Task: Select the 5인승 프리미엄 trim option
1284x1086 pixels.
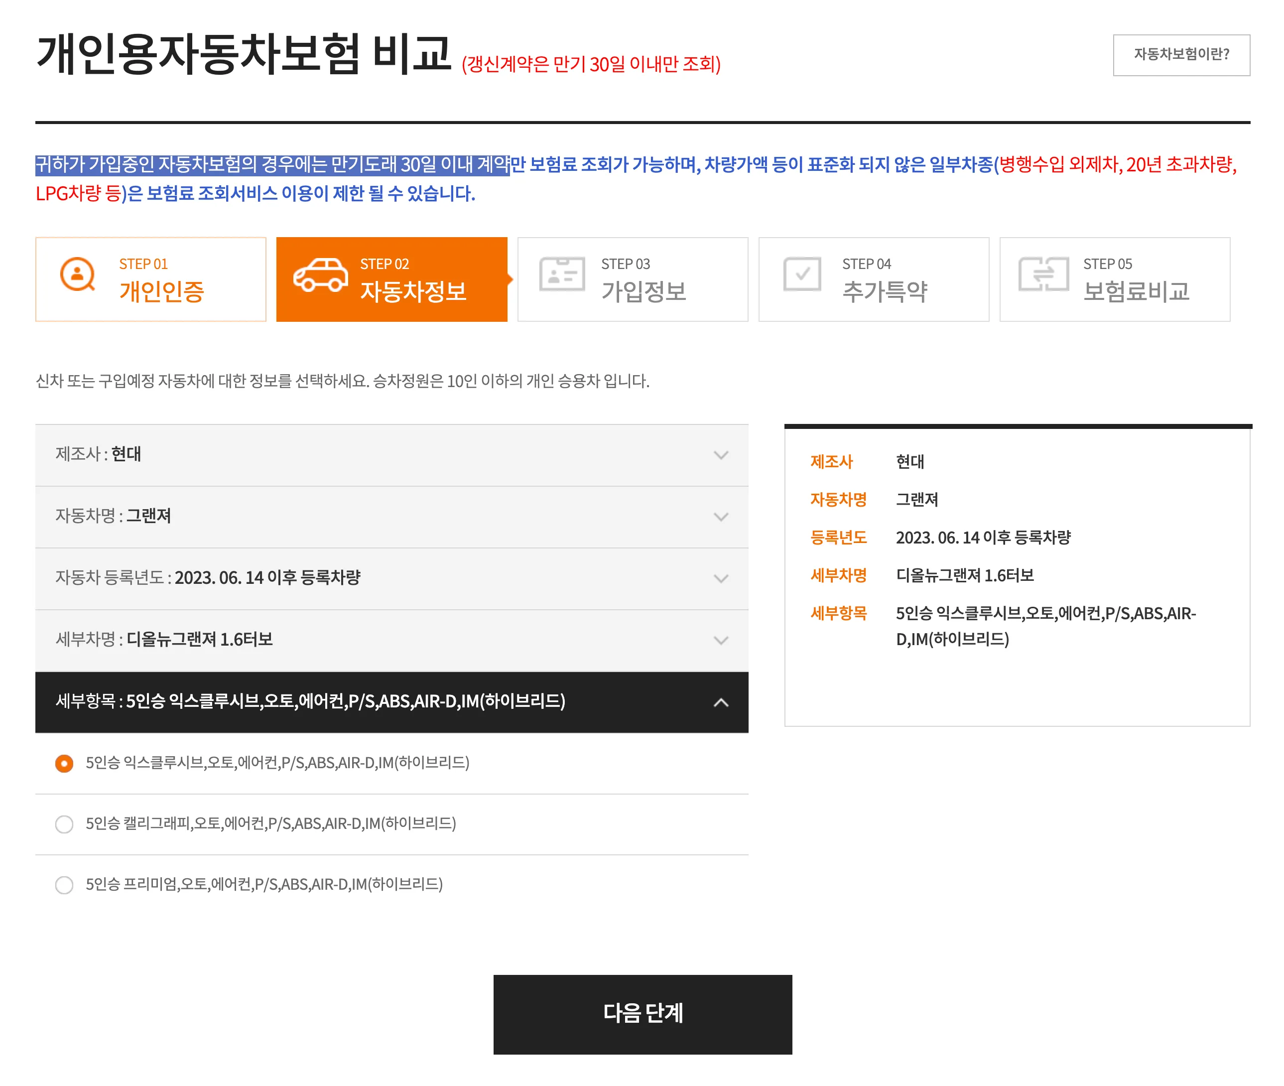Action: point(64,885)
